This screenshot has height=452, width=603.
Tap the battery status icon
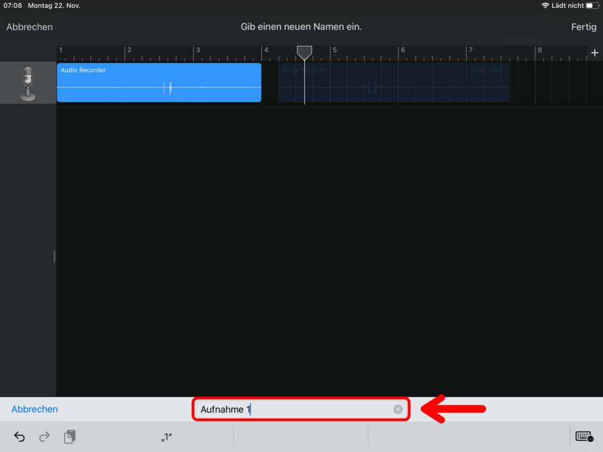592,6
